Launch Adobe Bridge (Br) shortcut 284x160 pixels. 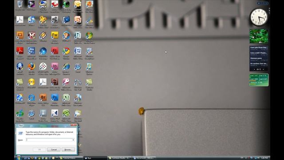pyautogui.click(x=43, y=98)
